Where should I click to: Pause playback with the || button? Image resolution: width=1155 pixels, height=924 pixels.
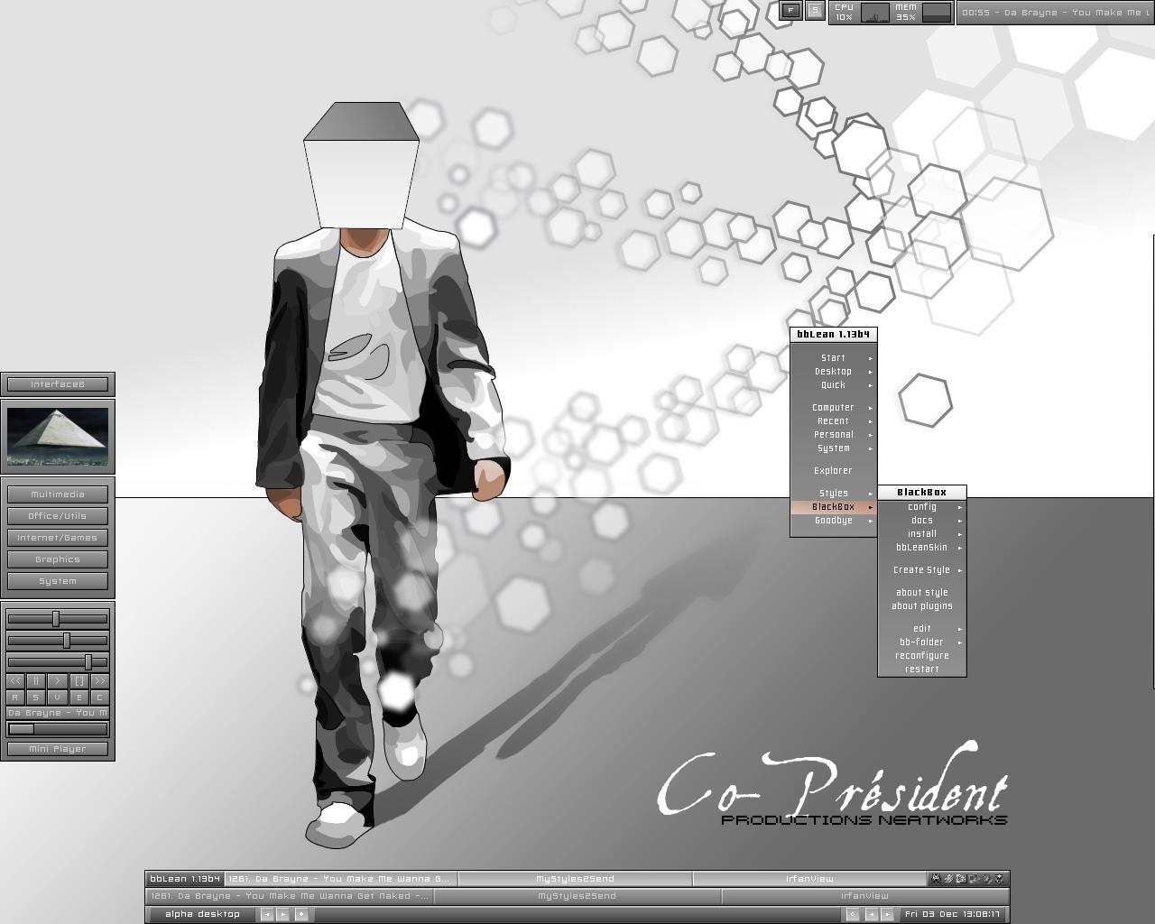(x=36, y=681)
